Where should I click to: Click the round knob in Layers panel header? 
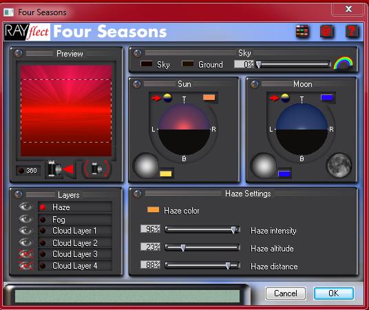click(x=19, y=194)
